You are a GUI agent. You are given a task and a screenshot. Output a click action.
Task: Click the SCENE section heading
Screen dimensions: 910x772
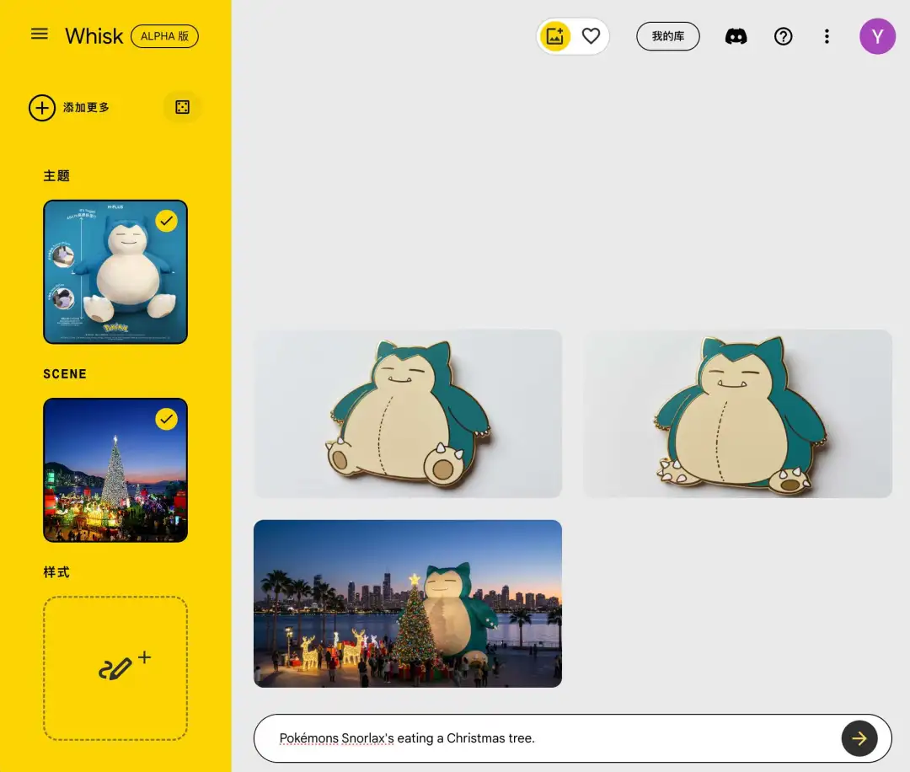(65, 374)
